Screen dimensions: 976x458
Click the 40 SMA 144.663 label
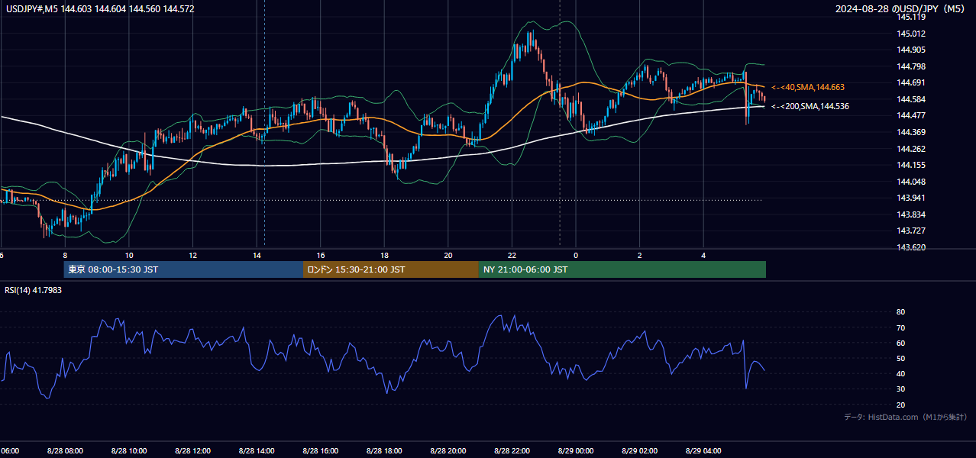tap(808, 88)
